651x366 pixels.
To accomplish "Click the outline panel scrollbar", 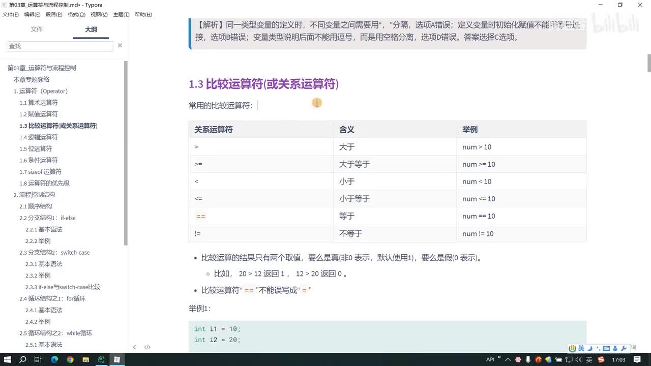I will coord(126,152).
